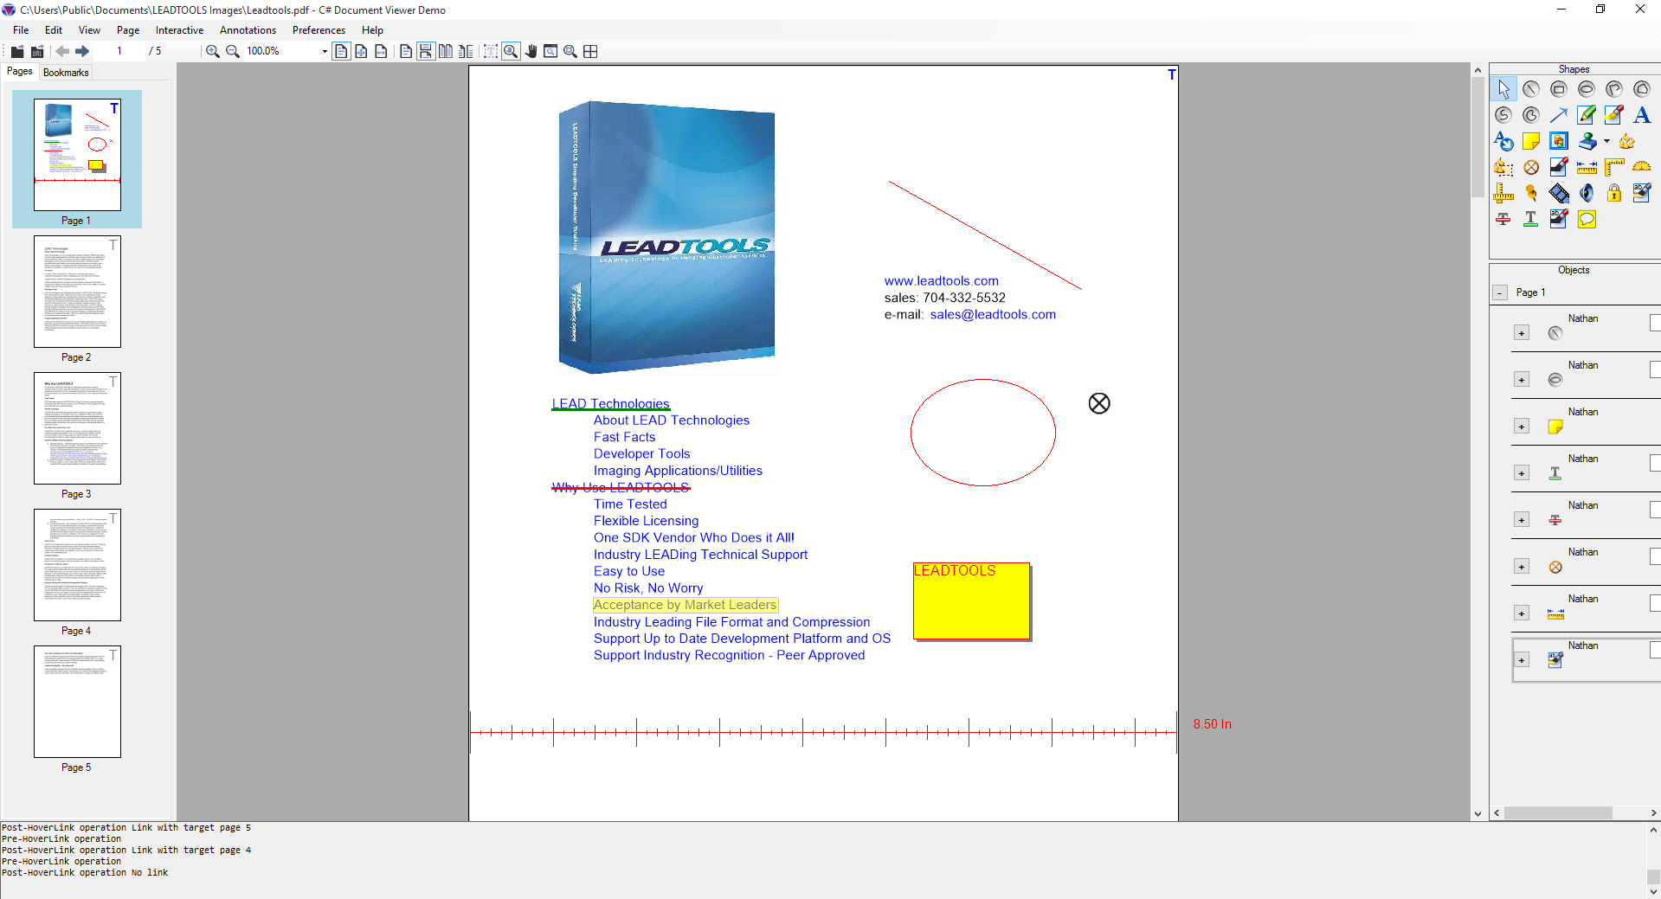
Task: Go to the next page arrow
Action: click(x=82, y=51)
